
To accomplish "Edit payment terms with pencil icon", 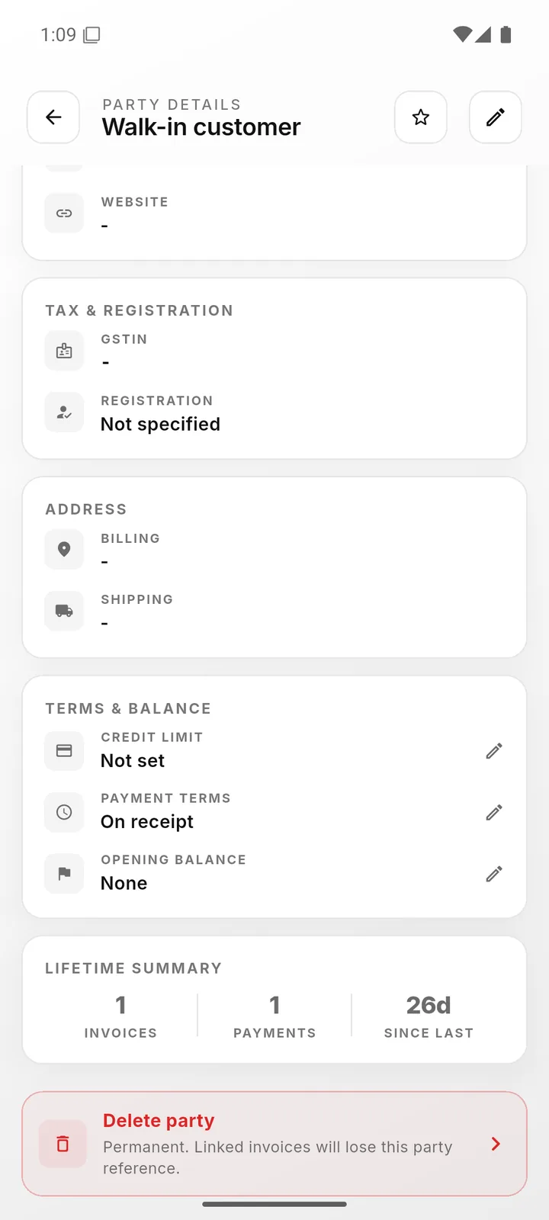I will (494, 812).
